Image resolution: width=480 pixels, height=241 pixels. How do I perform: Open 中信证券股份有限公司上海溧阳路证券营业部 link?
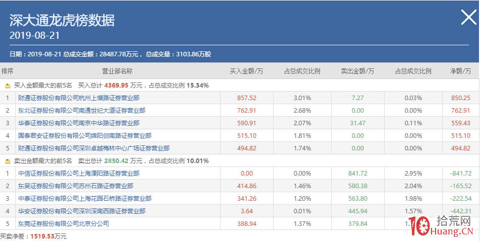79,173
